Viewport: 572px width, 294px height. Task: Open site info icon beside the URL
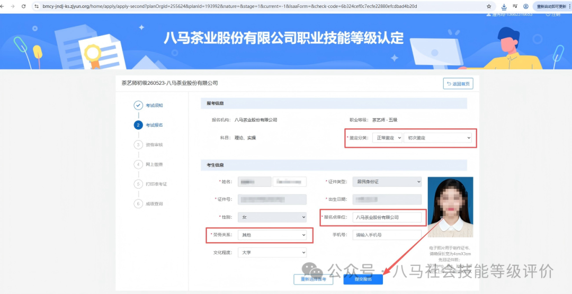[x=36, y=6]
